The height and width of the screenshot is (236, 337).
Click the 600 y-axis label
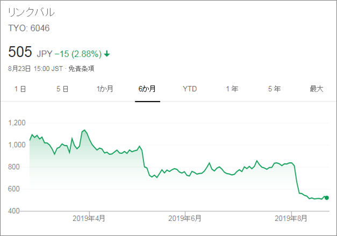pyautogui.click(x=14, y=189)
